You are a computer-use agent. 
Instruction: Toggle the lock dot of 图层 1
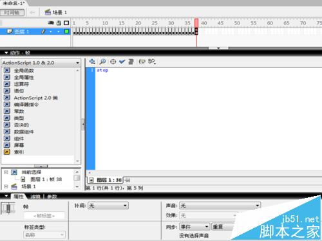coord(59,31)
